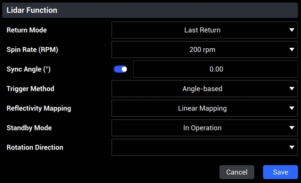Click the Rotation Direction label text
The image size is (301, 183).
[35, 147]
